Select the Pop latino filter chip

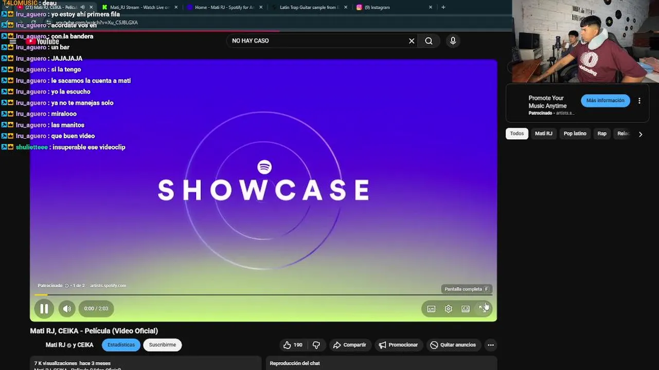(x=575, y=134)
